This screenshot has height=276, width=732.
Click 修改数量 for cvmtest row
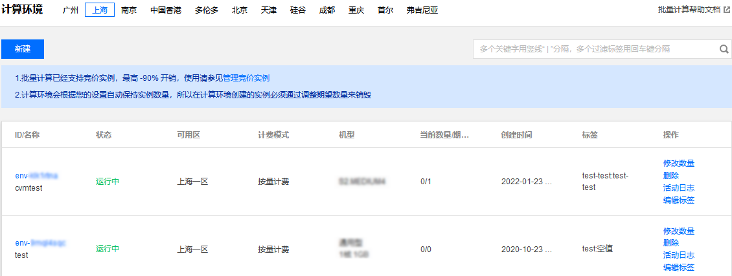[x=679, y=163]
